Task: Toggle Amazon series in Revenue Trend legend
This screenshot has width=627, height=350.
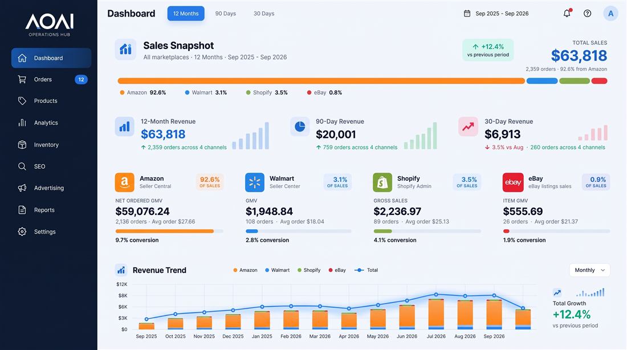Action: pos(245,270)
